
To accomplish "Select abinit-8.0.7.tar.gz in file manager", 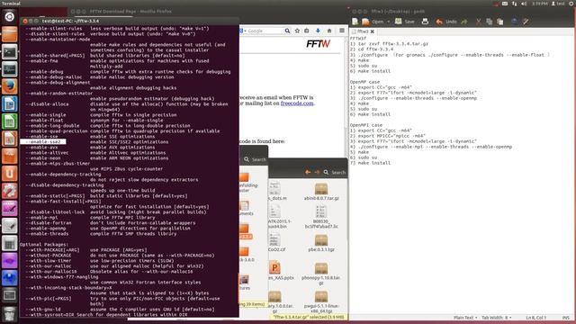I will point(321,192).
